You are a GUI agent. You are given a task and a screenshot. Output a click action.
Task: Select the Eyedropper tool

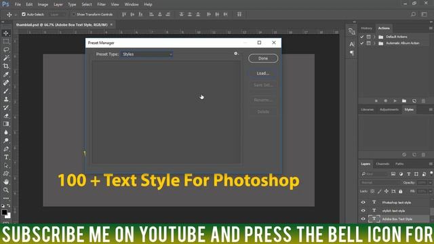point(6,75)
